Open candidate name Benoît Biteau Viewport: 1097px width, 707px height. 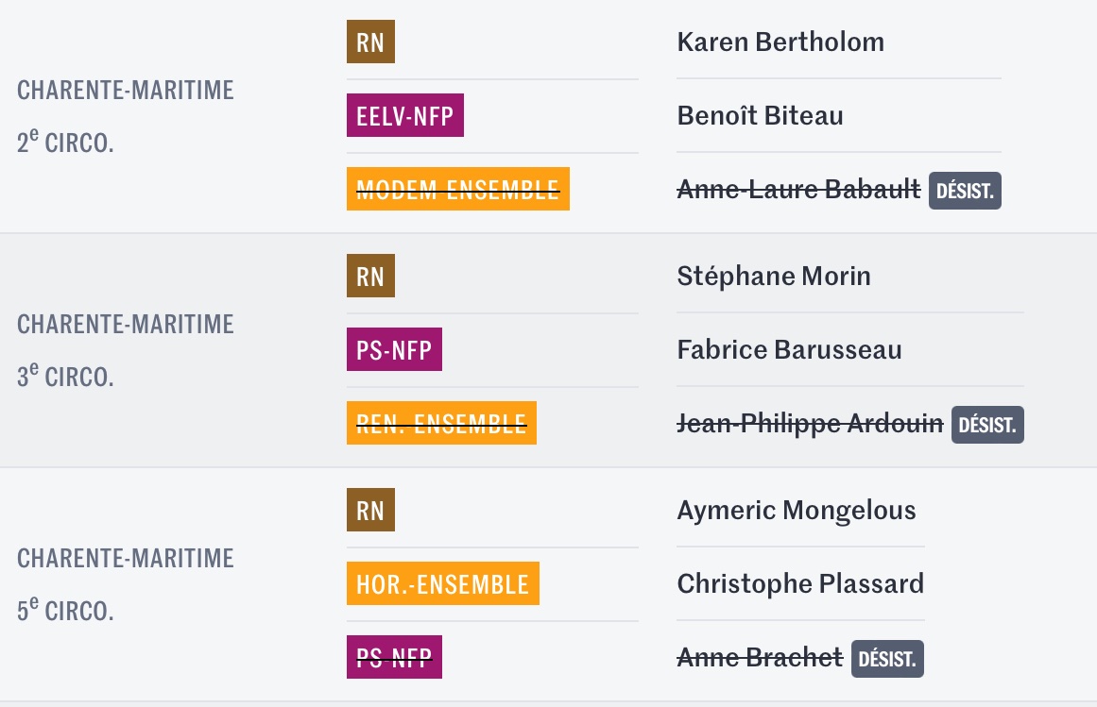[x=761, y=115]
